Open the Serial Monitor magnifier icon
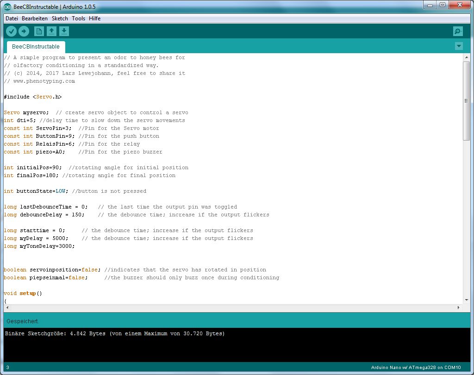 tap(457, 31)
